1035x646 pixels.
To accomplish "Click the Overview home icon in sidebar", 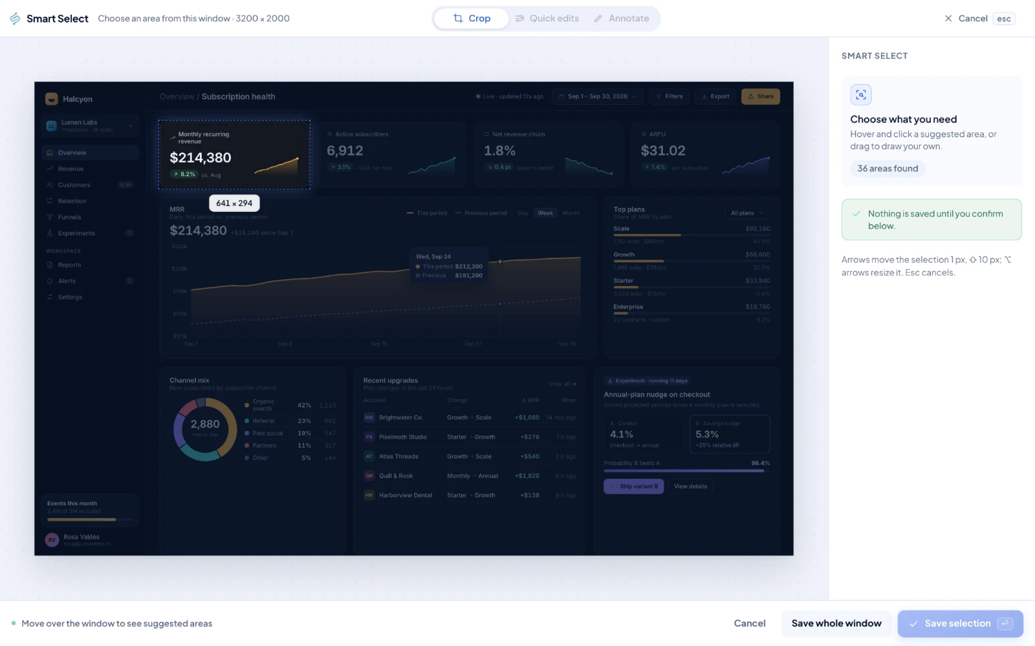I will click(x=50, y=153).
